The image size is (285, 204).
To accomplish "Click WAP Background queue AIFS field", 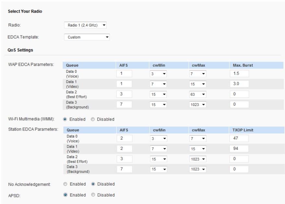I will [x=124, y=104].
